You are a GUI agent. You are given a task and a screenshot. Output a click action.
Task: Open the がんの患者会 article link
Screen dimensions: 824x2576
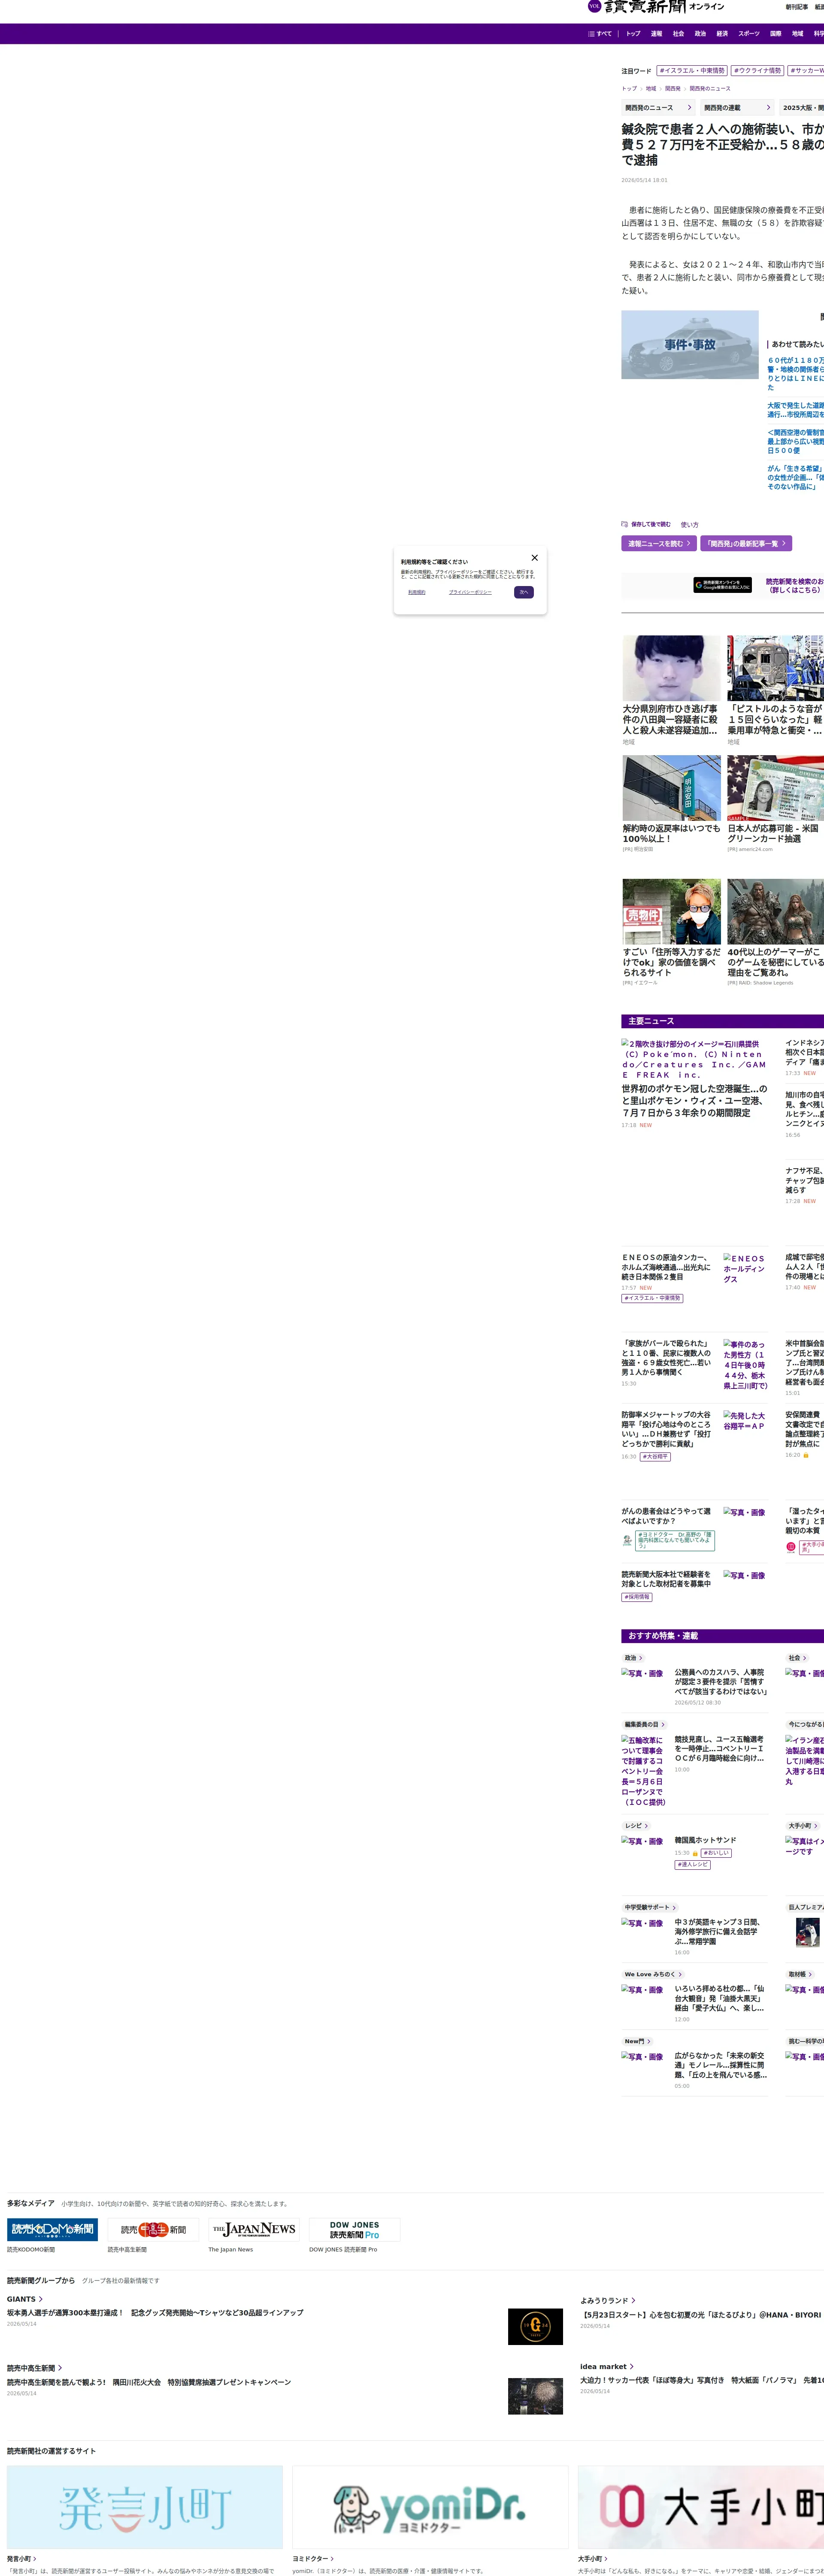[x=666, y=1516]
